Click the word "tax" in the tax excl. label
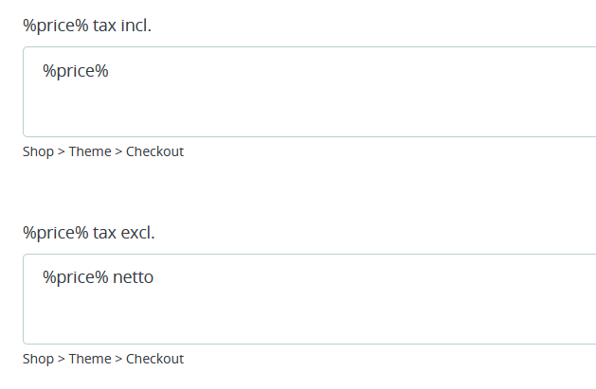 [104, 233]
